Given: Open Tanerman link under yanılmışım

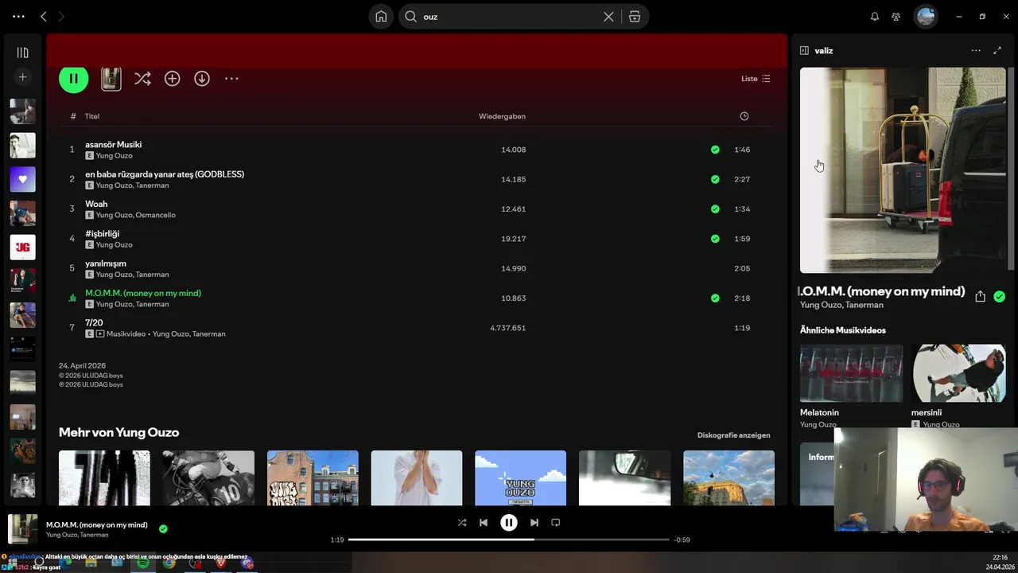Looking at the screenshot, I should (152, 275).
